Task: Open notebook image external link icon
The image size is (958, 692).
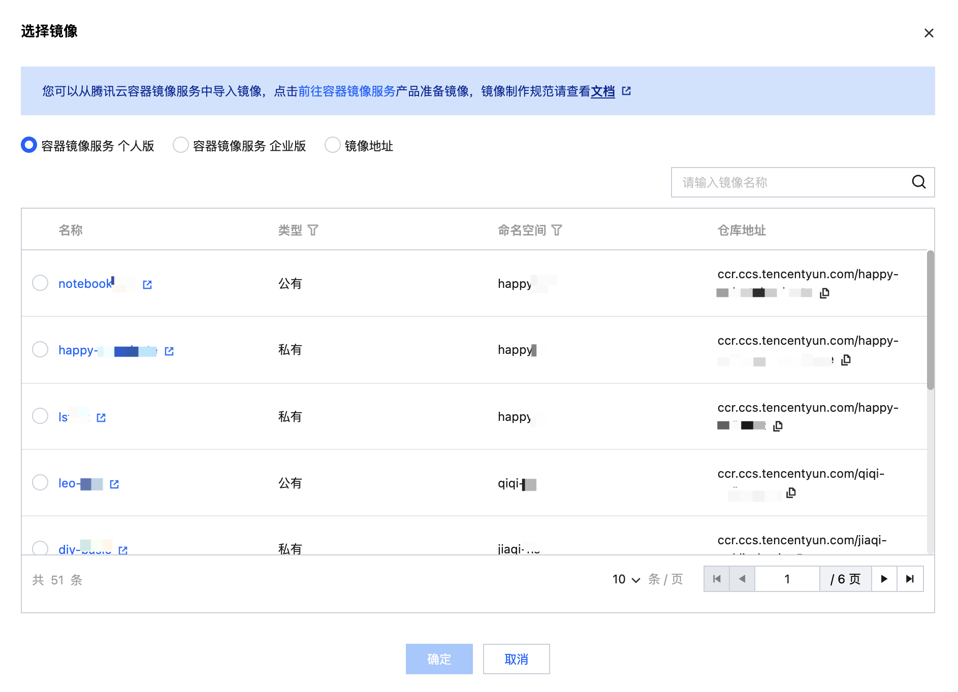Action: point(147,284)
